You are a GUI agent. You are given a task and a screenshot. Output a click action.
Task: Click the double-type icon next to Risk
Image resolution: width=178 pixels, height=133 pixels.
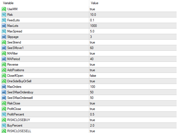pyautogui.click(x=4, y=15)
